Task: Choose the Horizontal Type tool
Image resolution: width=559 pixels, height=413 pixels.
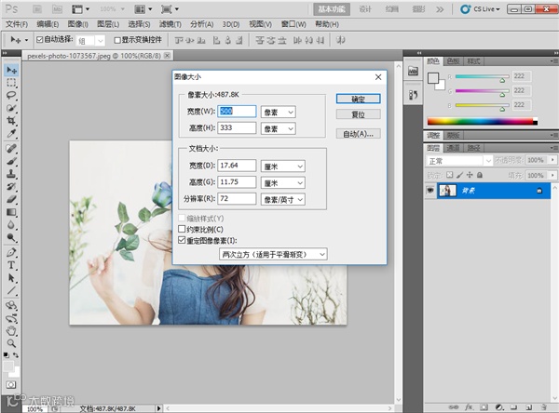Action: (x=11, y=265)
